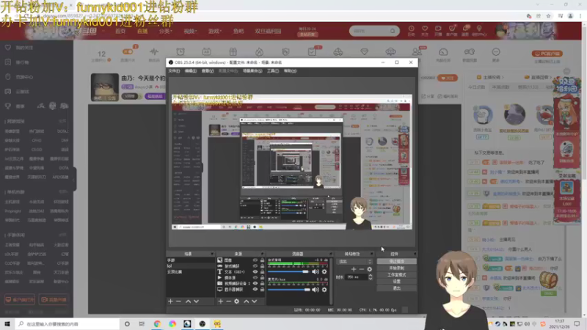Open settings gear of Mic/Aux track
The image size is (587, 330).
click(x=324, y=290)
